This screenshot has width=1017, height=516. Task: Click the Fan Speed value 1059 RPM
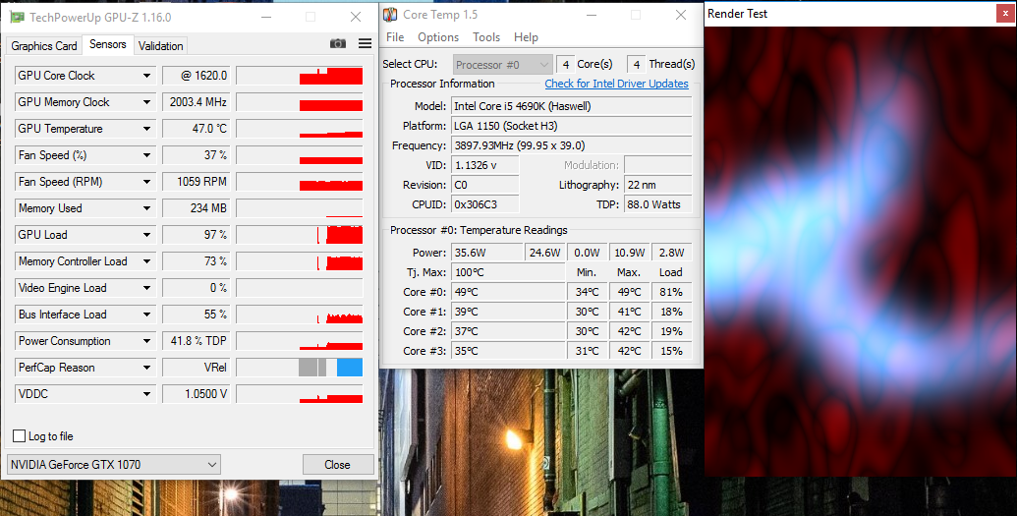pos(196,183)
